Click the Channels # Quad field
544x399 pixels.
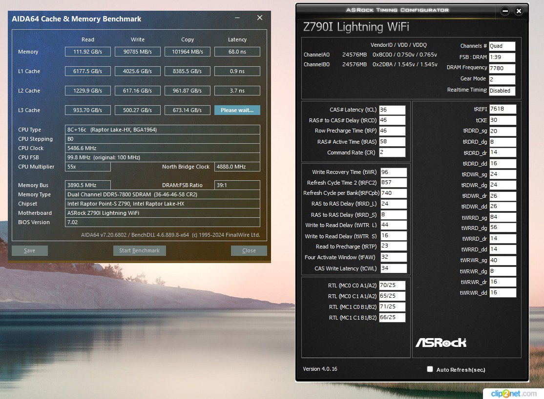[x=502, y=46]
